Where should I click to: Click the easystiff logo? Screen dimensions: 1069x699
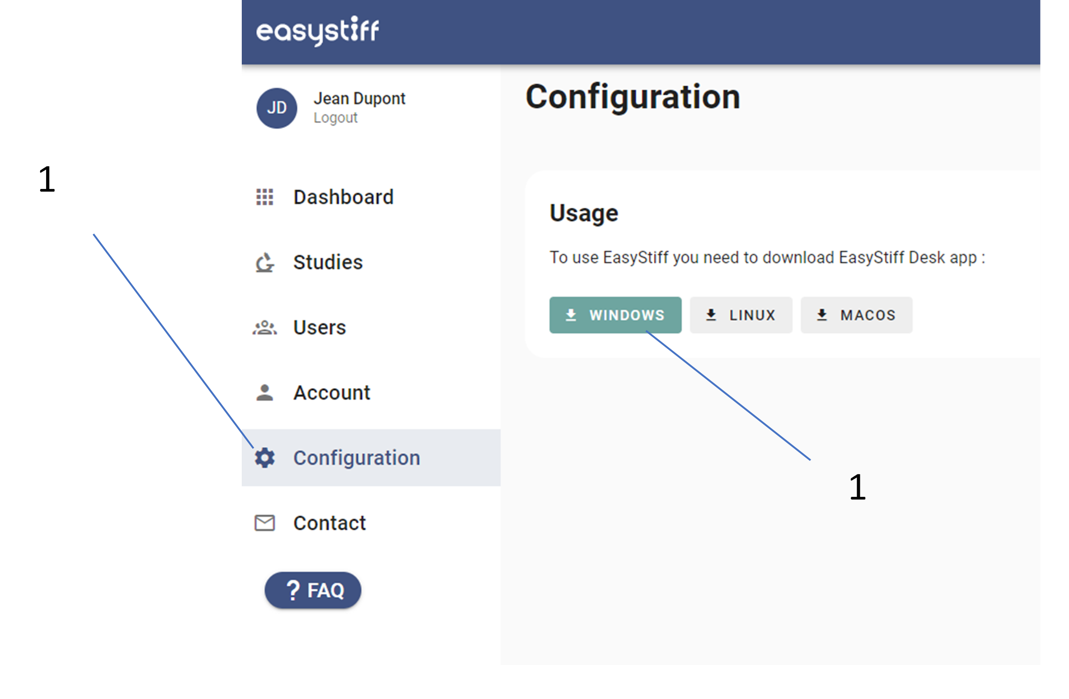[x=318, y=30]
